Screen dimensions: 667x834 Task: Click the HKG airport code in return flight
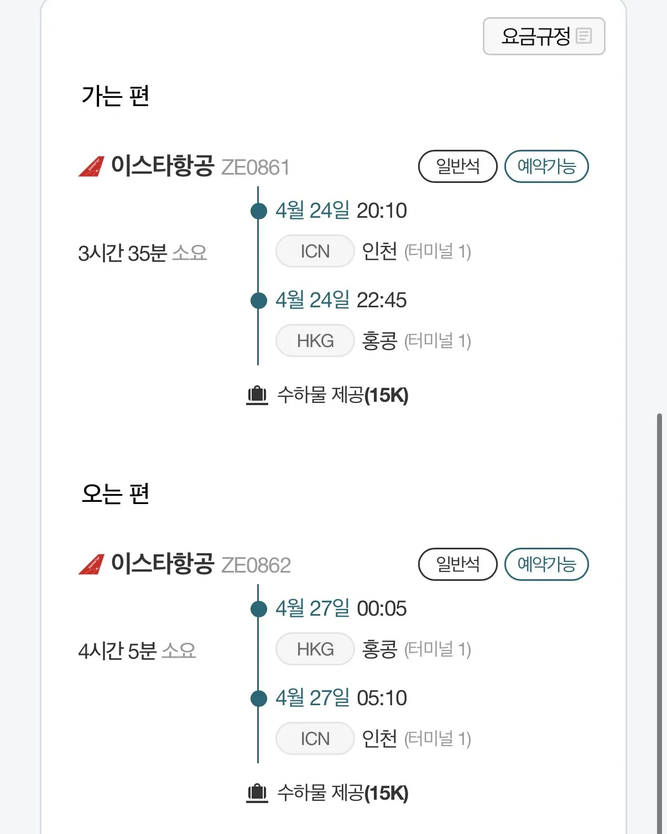(315, 649)
